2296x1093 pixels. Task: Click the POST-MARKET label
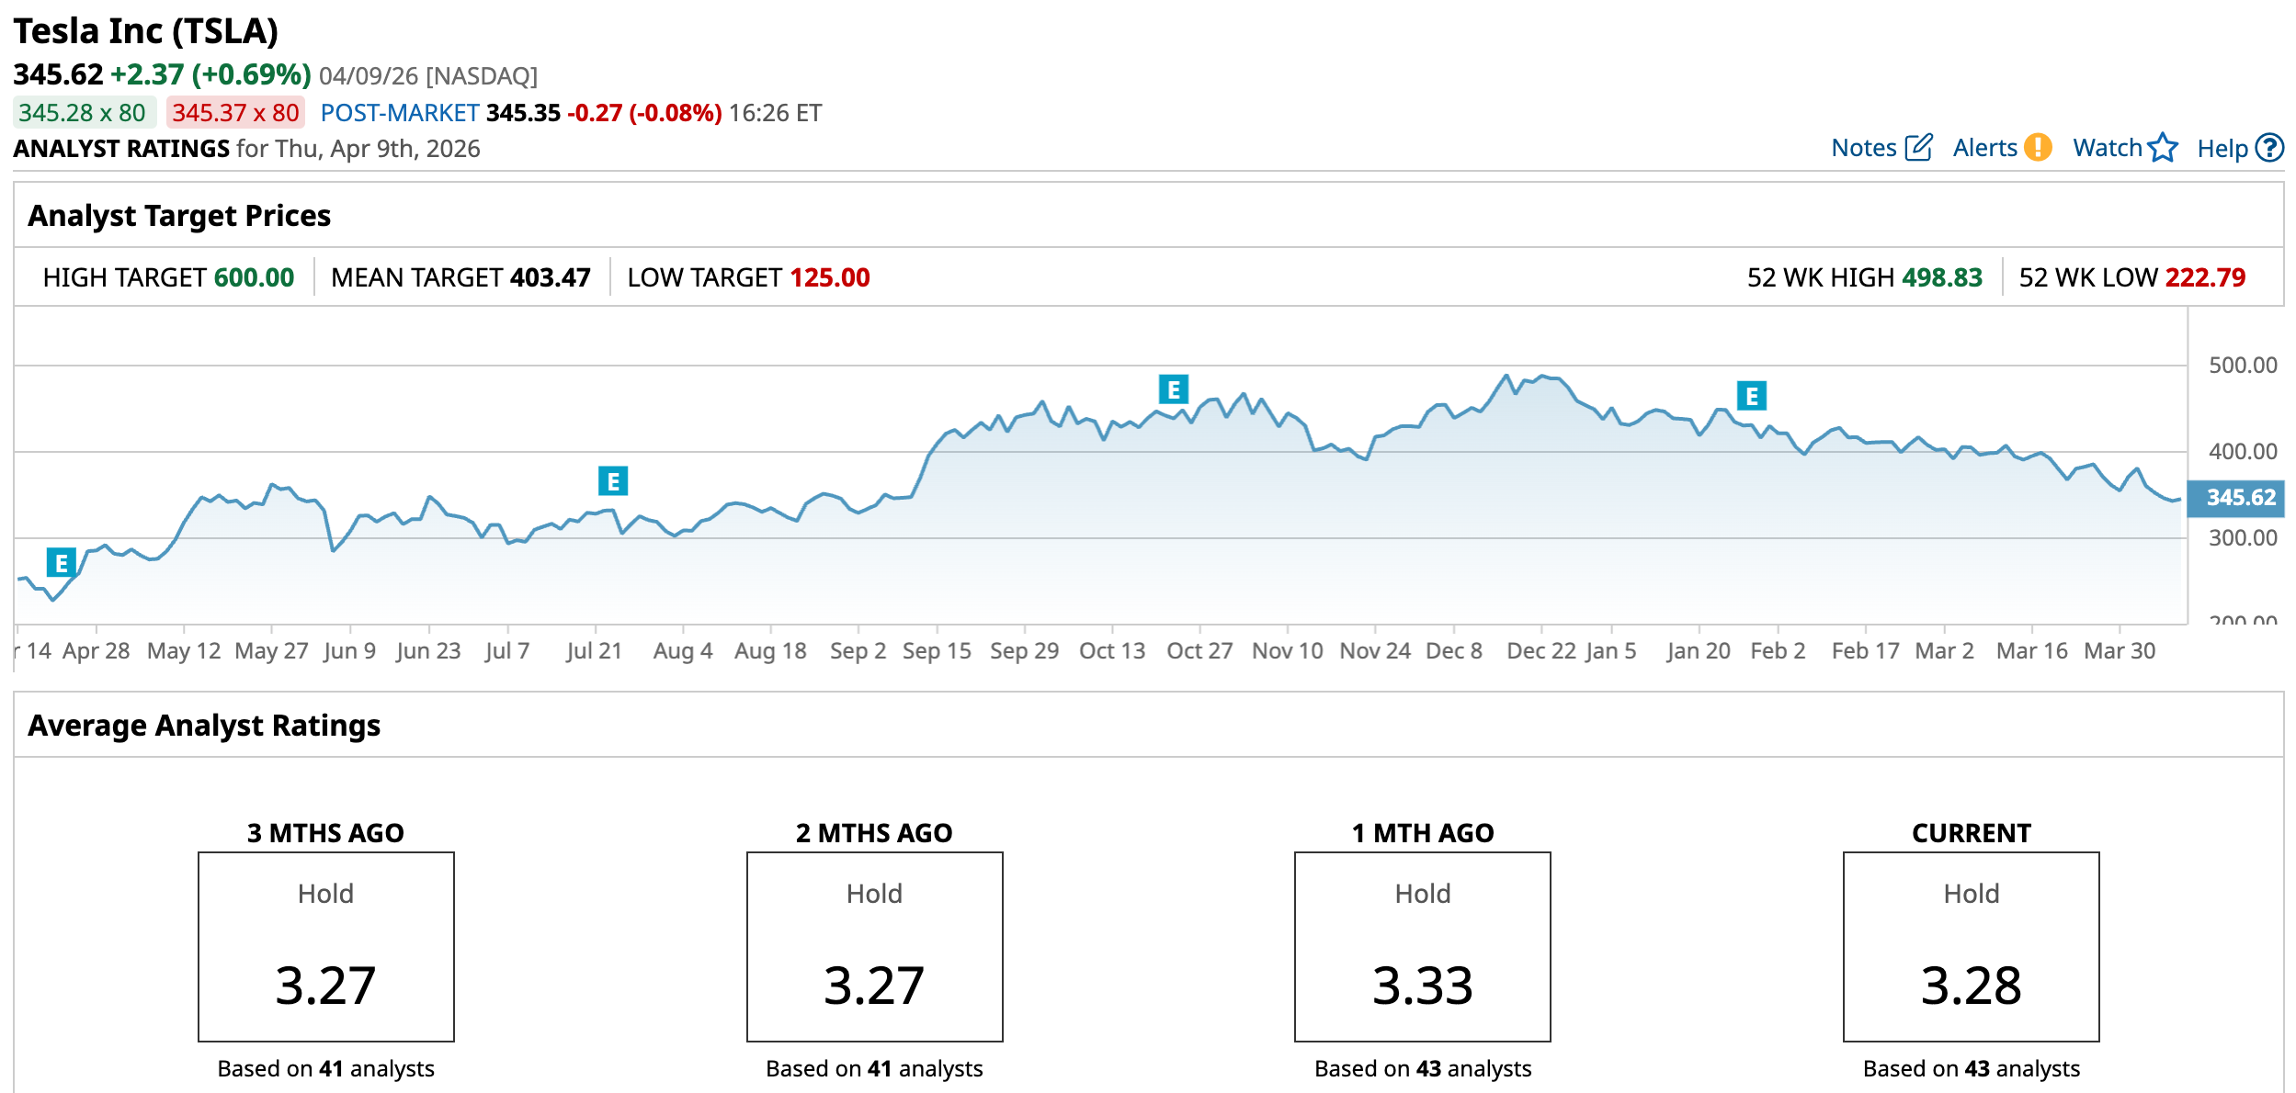tap(400, 113)
